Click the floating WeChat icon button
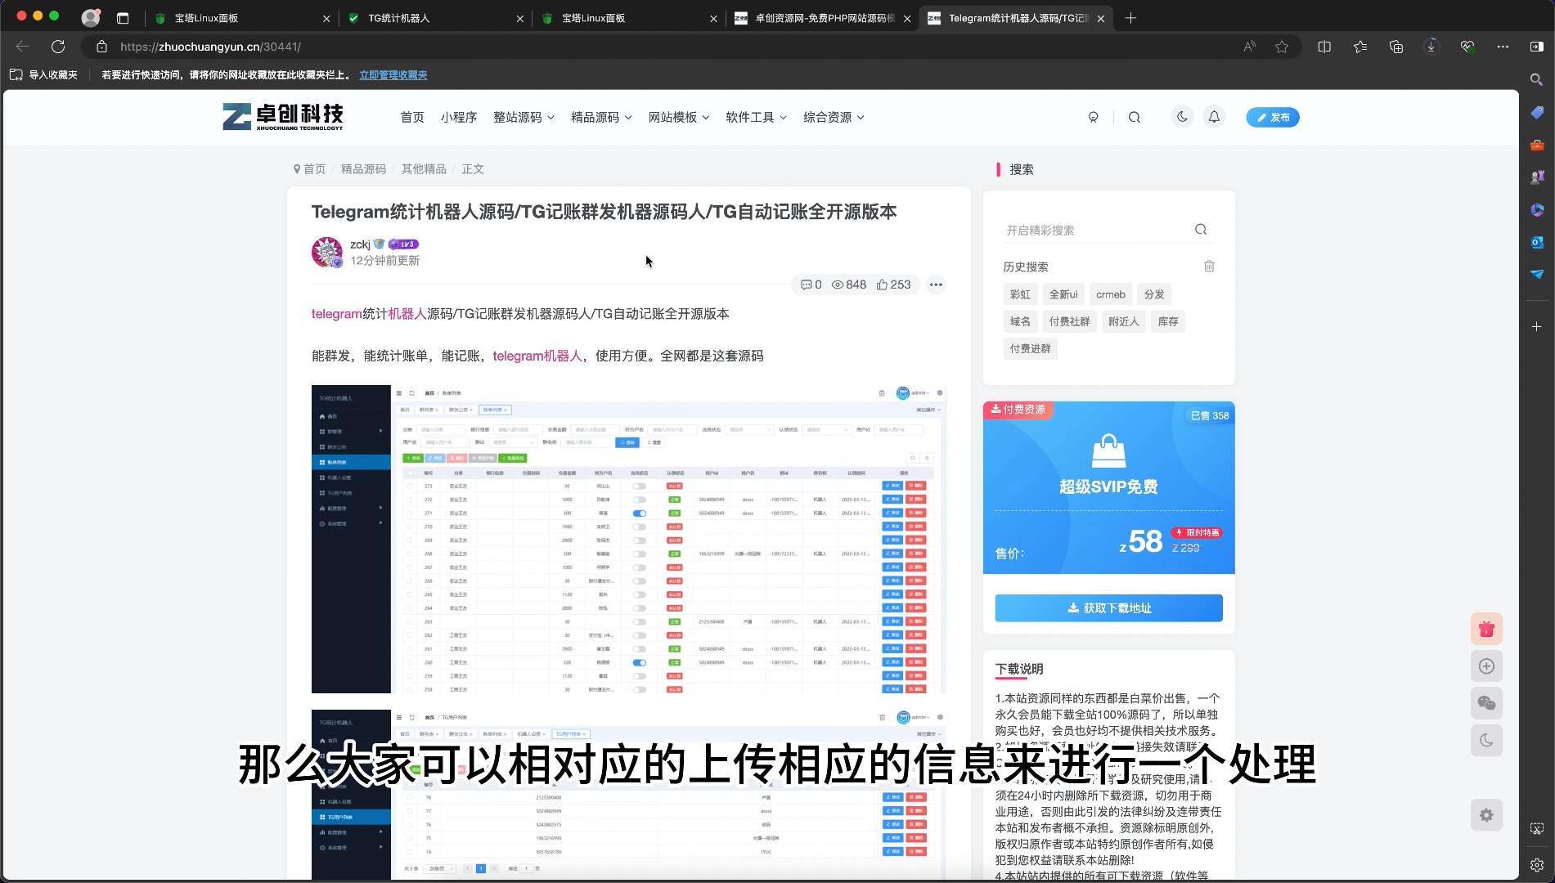This screenshot has height=883, width=1555. click(1486, 703)
